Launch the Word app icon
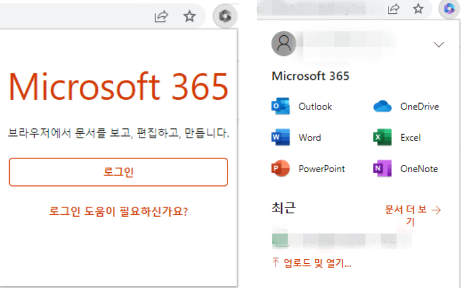 coord(280,138)
